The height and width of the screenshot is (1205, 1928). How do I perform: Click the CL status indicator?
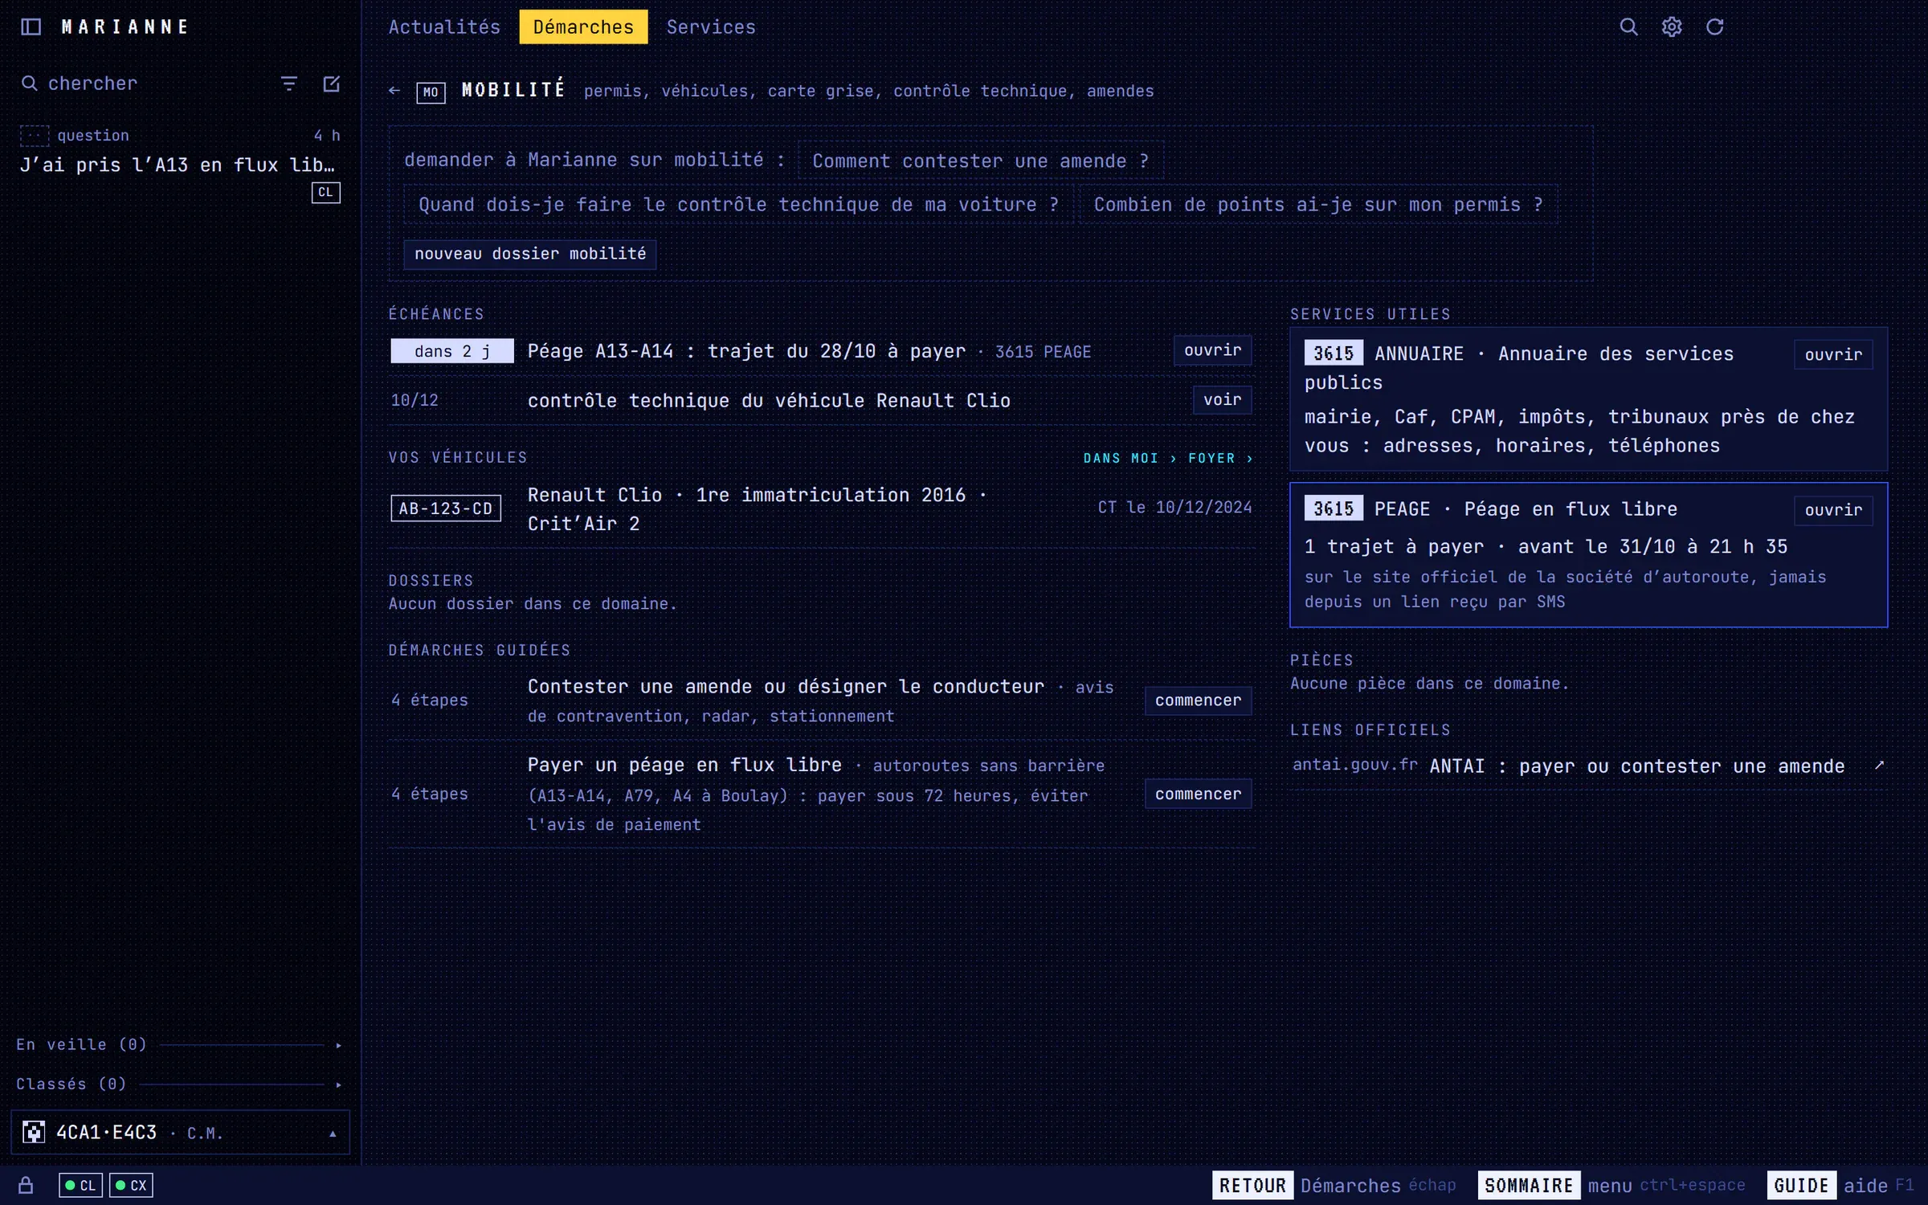coord(80,1185)
